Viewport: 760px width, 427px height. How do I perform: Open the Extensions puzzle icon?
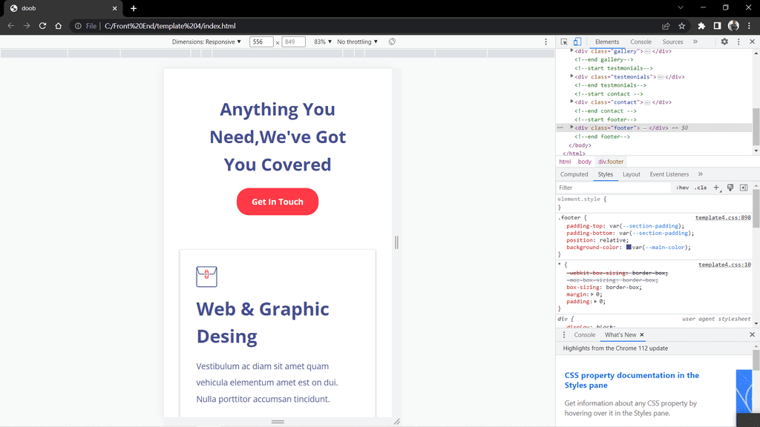(701, 26)
